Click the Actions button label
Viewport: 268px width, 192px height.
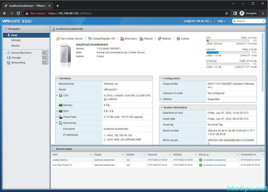185,39
